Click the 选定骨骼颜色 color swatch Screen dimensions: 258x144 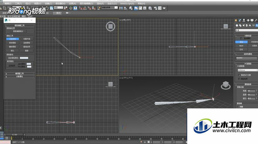pos(24,58)
